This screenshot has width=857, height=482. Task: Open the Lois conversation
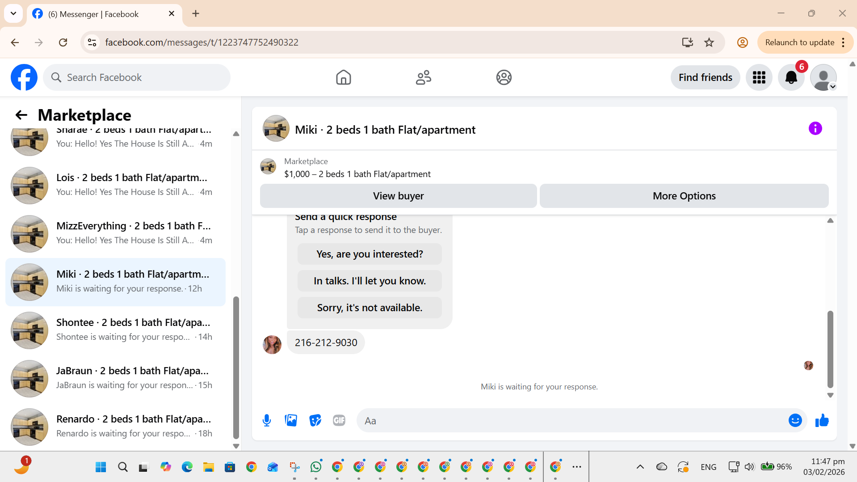115,185
